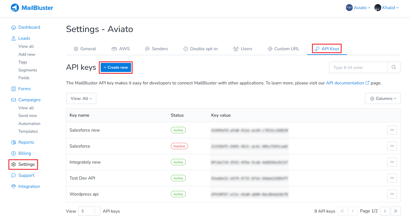Expand the Aviato brand switcher
Viewport: 410px width, 219px height.
358,8
